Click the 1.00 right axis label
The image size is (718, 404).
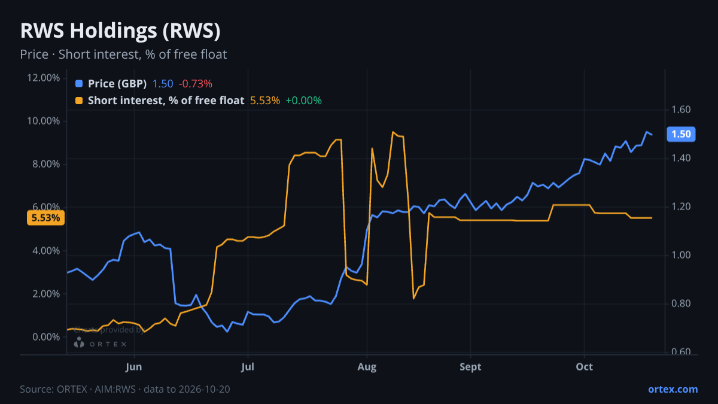[x=682, y=256]
